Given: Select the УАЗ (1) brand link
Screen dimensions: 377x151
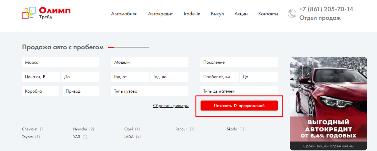Looking at the screenshot, I should point(80,137).
